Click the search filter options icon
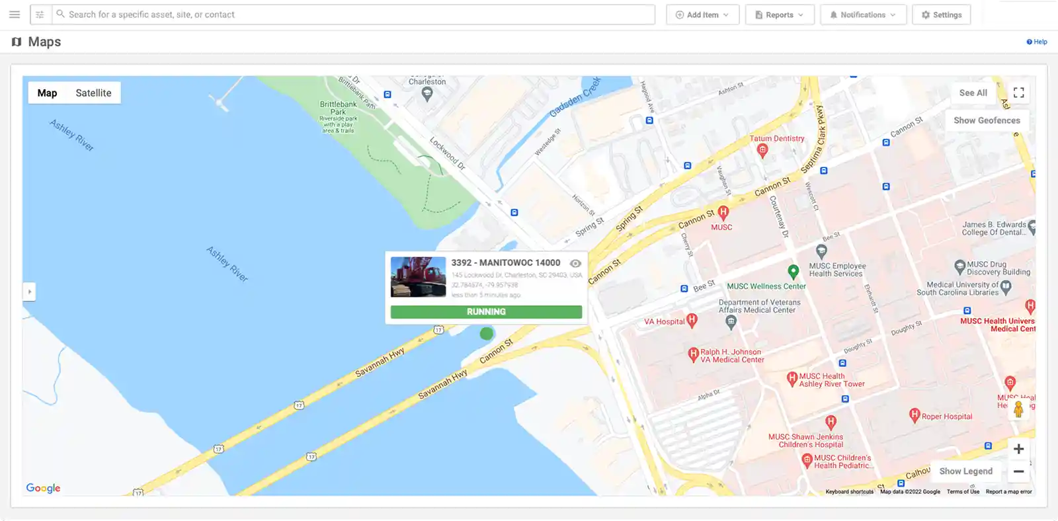Screen dimensions: 1058x521 [x=40, y=15]
